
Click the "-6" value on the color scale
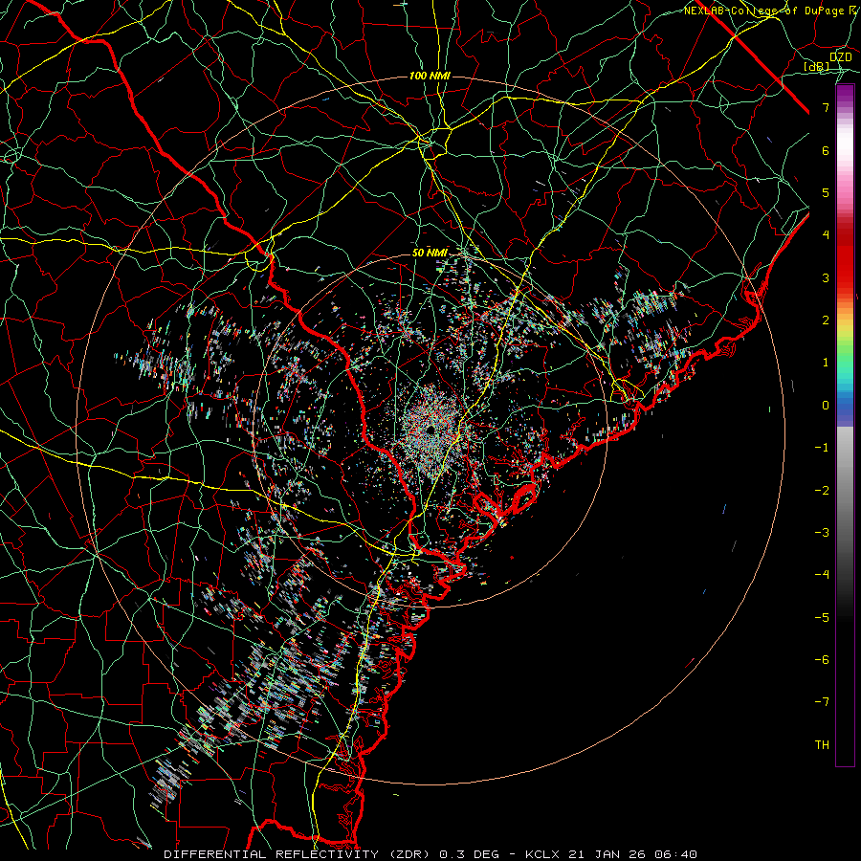822,660
